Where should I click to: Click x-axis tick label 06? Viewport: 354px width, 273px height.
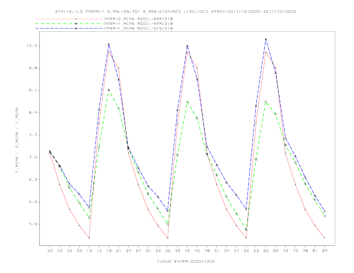tap(70, 251)
